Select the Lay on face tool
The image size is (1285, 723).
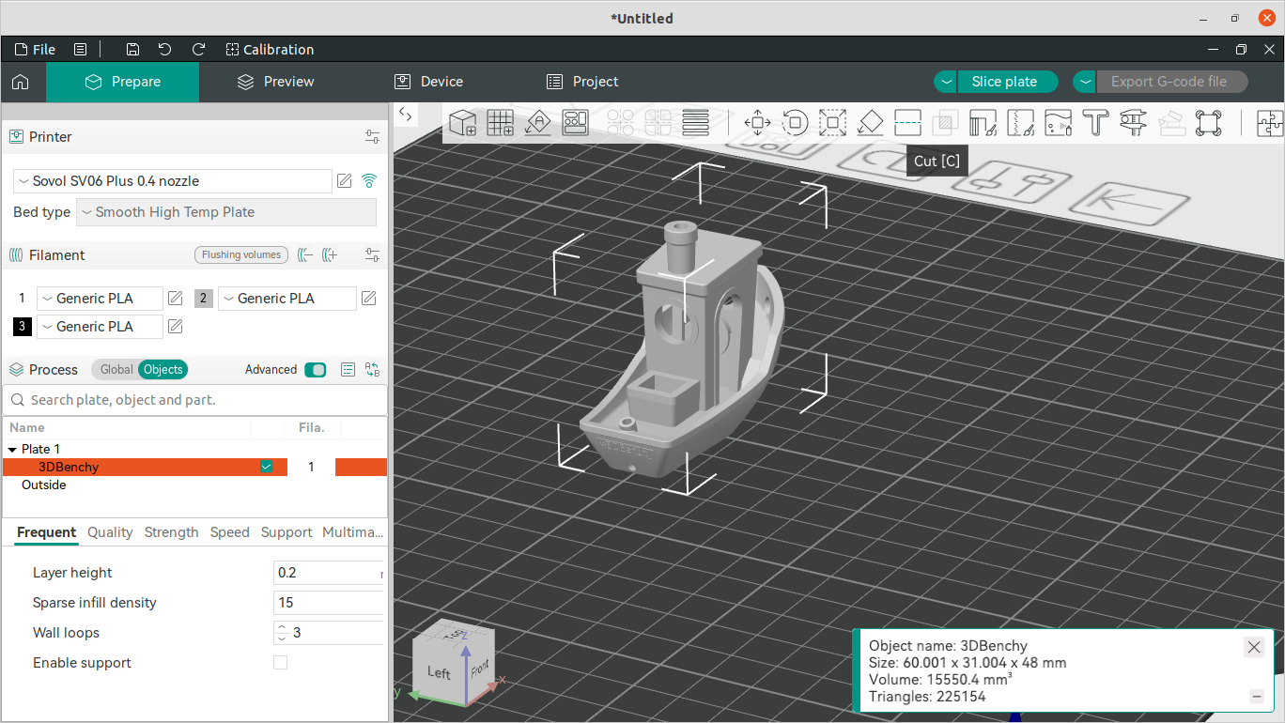[x=870, y=122]
